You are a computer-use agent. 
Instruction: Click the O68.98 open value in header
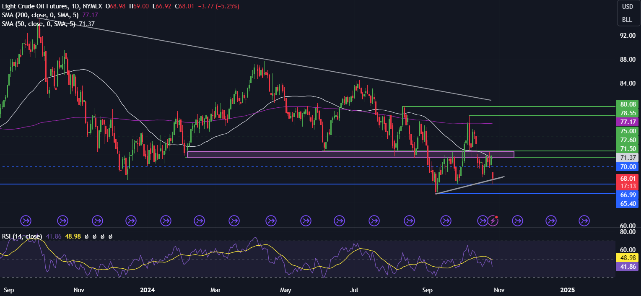116,6
